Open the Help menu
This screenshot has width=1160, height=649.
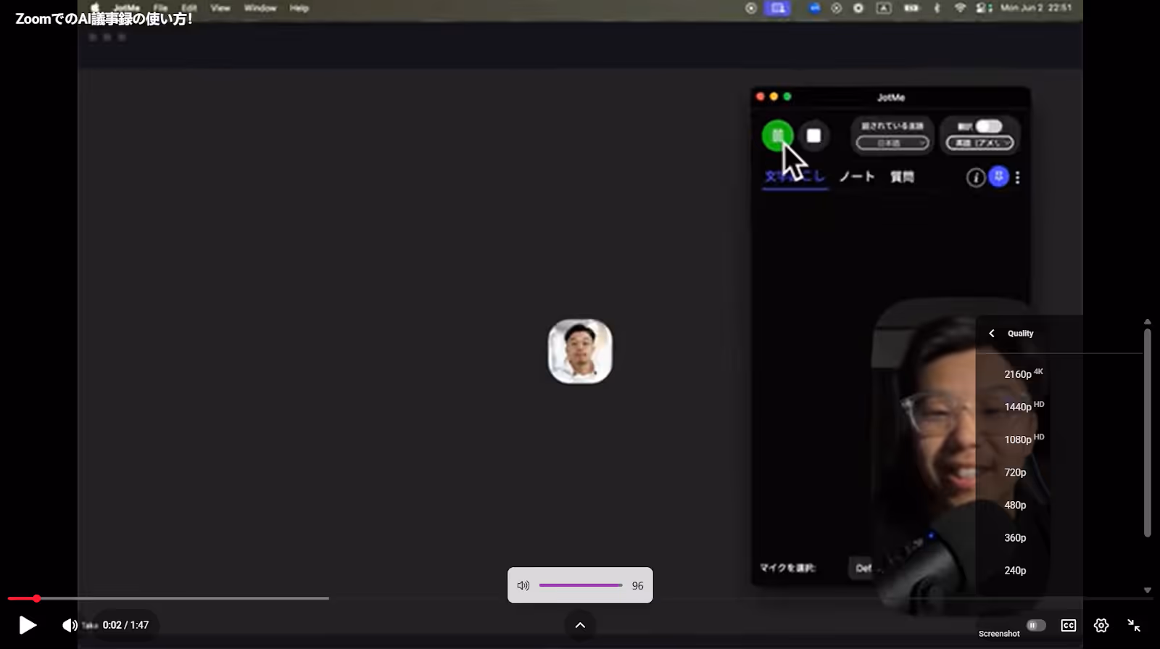pos(299,8)
